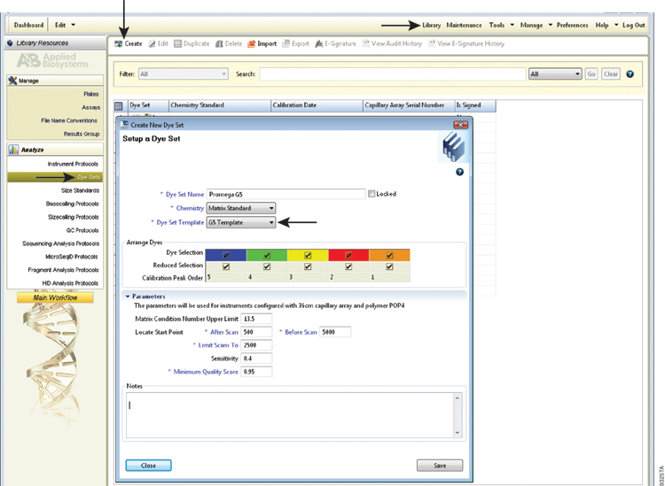Screen dimensions: 665x486
Task: Click the E-Signature icon
Action: tap(319, 43)
